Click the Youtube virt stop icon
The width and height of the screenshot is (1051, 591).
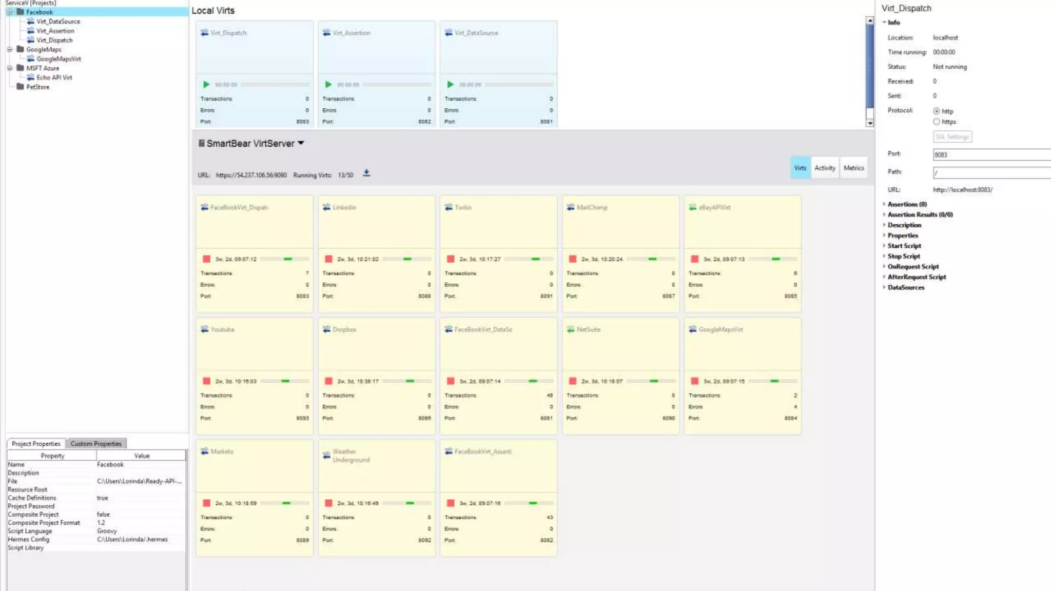(x=206, y=381)
